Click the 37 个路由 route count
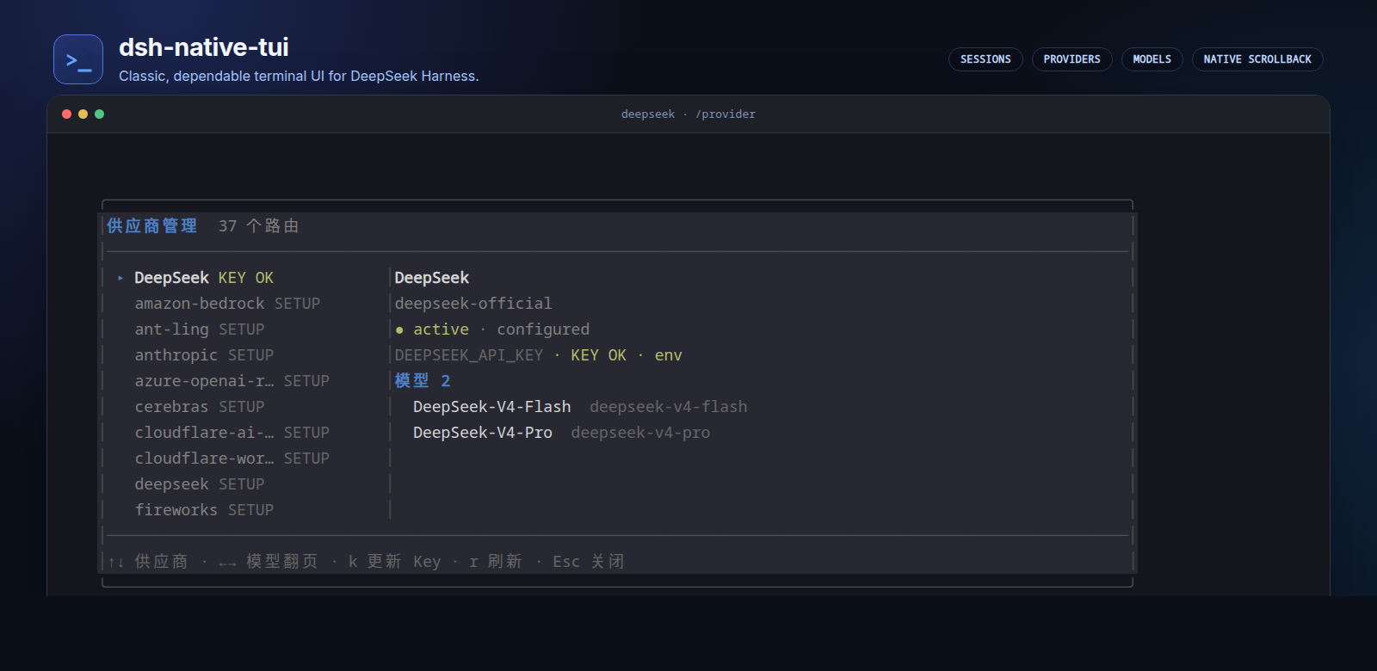This screenshot has width=1377, height=671. tap(258, 226)
